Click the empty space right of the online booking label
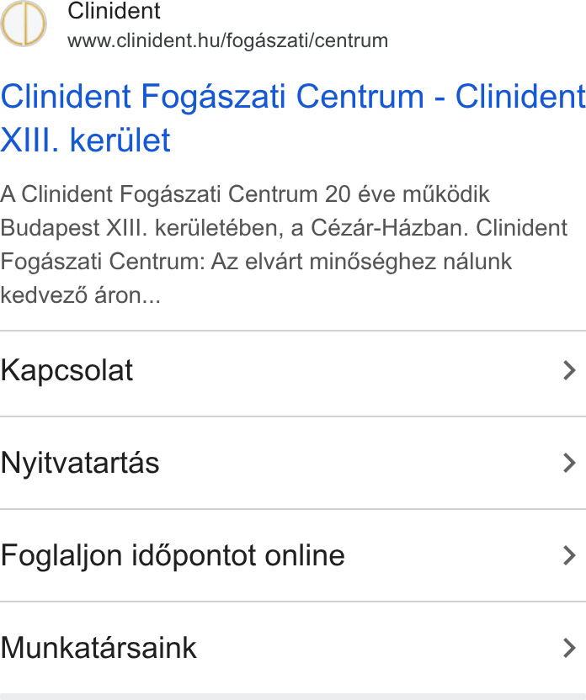This screenshot has width=586, height=700. 453,556
